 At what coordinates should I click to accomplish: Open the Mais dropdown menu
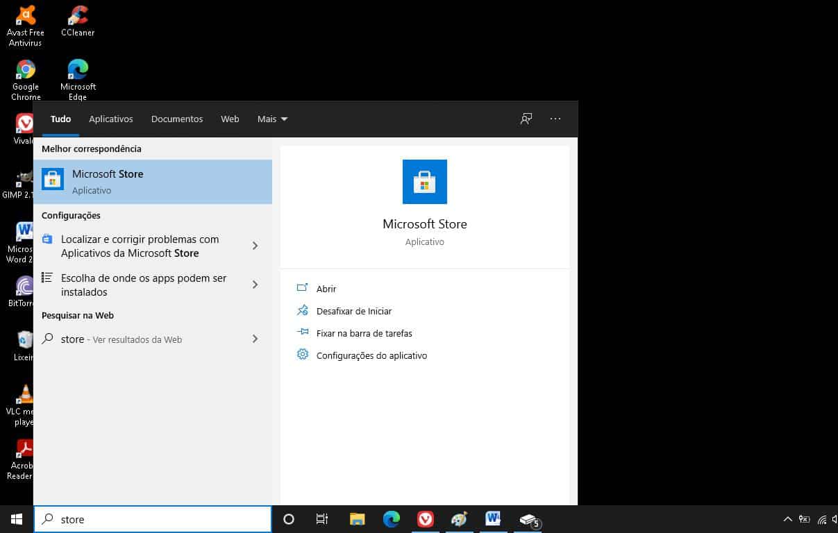point(272,119)
